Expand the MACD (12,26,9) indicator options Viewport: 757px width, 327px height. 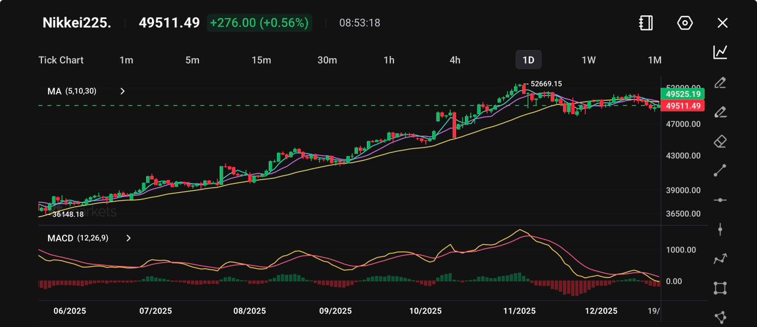coord(128,238)
